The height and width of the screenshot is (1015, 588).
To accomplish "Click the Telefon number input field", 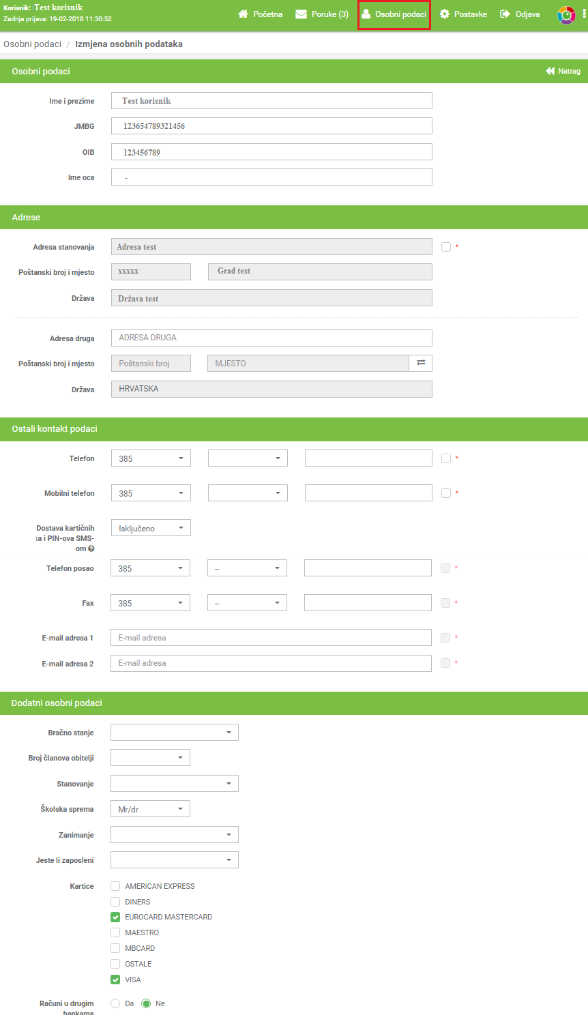I will pyautogui.click(x=368, y=458).
